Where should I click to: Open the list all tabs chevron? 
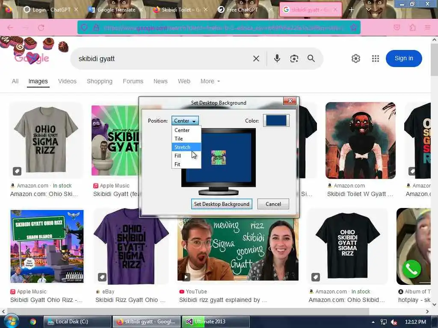pyautogui.click(x=368, y=9)
